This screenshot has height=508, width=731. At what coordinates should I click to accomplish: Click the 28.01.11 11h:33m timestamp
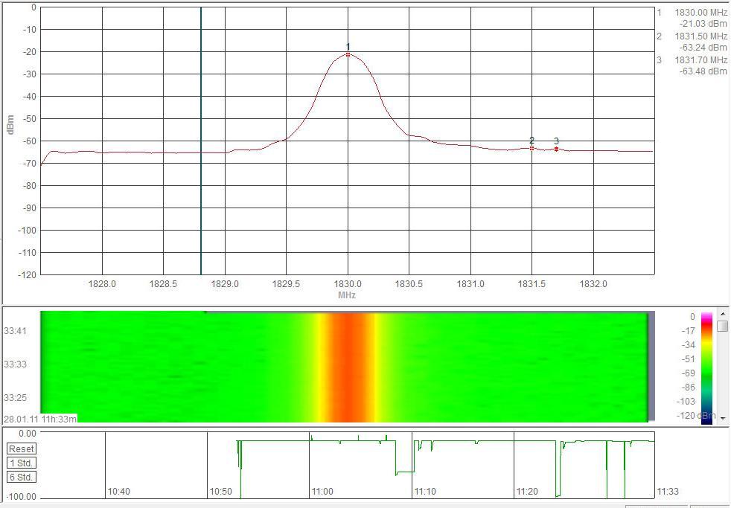40,419
